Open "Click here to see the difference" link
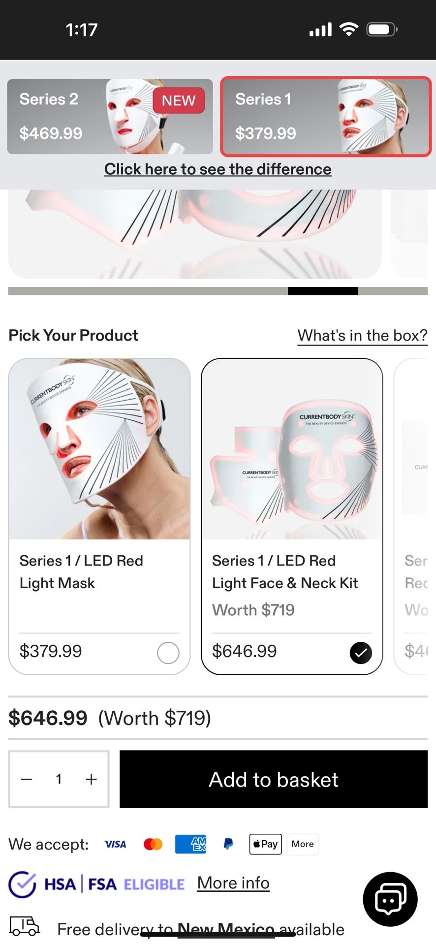This screenshot has width=436, height=945. [218, 169]
